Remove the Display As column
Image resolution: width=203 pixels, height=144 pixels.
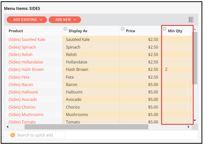[x=65, y=29]
